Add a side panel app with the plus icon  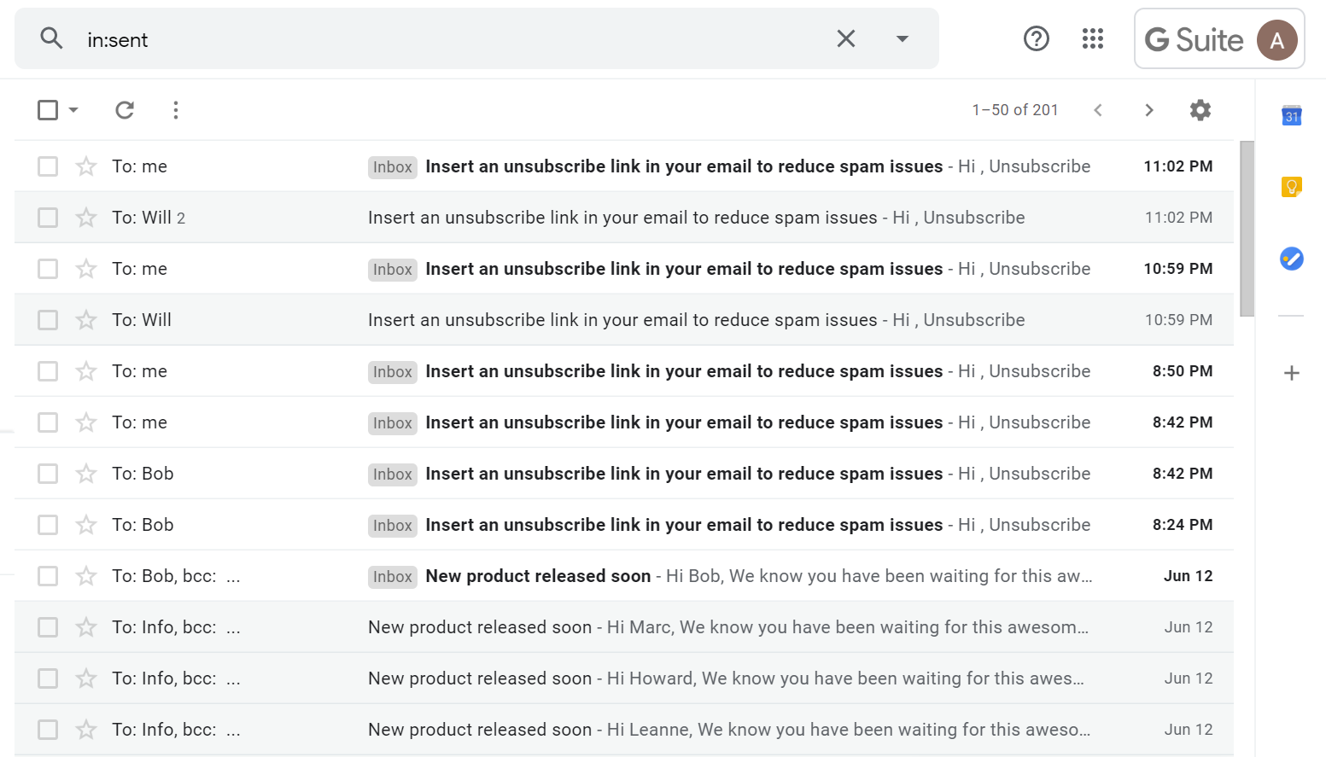pos(1291,373)
